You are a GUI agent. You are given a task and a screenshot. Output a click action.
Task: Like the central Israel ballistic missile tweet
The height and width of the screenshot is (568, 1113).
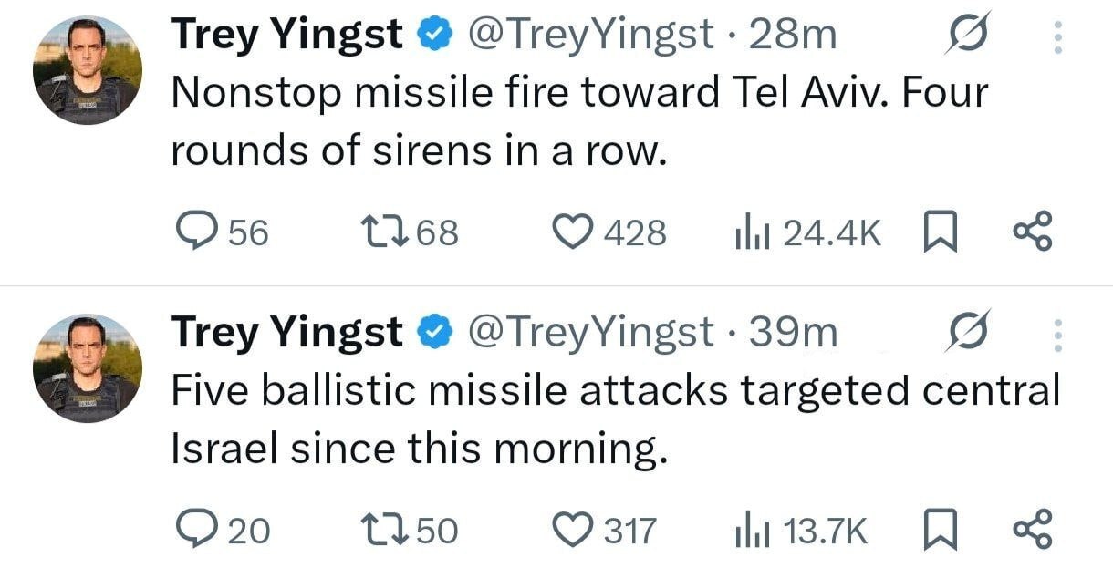click(573, 530)
